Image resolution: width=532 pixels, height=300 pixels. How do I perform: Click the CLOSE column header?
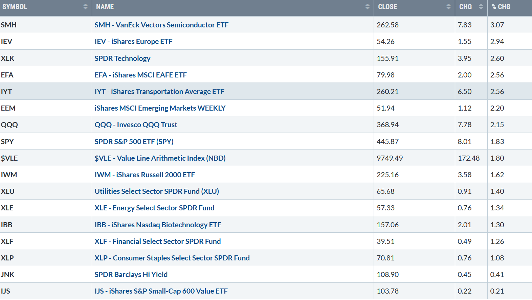click(x=414, y=8)
